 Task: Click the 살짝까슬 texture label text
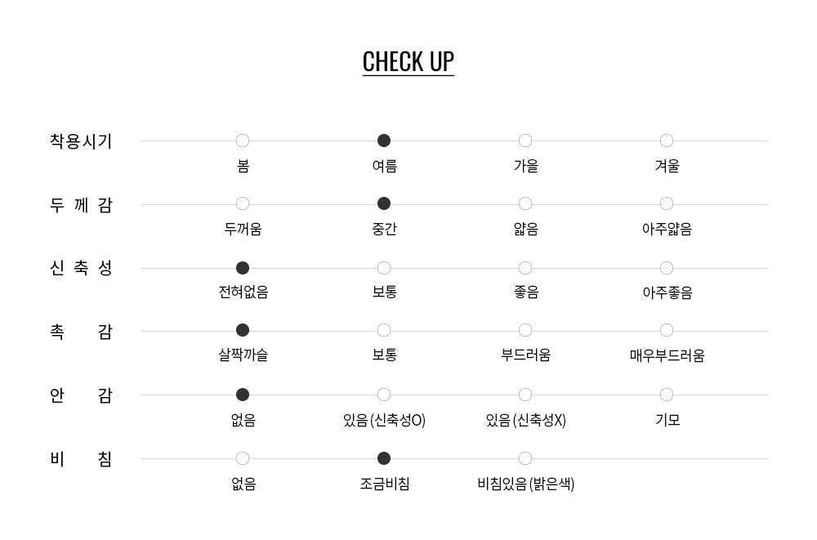tap(243, 355)
